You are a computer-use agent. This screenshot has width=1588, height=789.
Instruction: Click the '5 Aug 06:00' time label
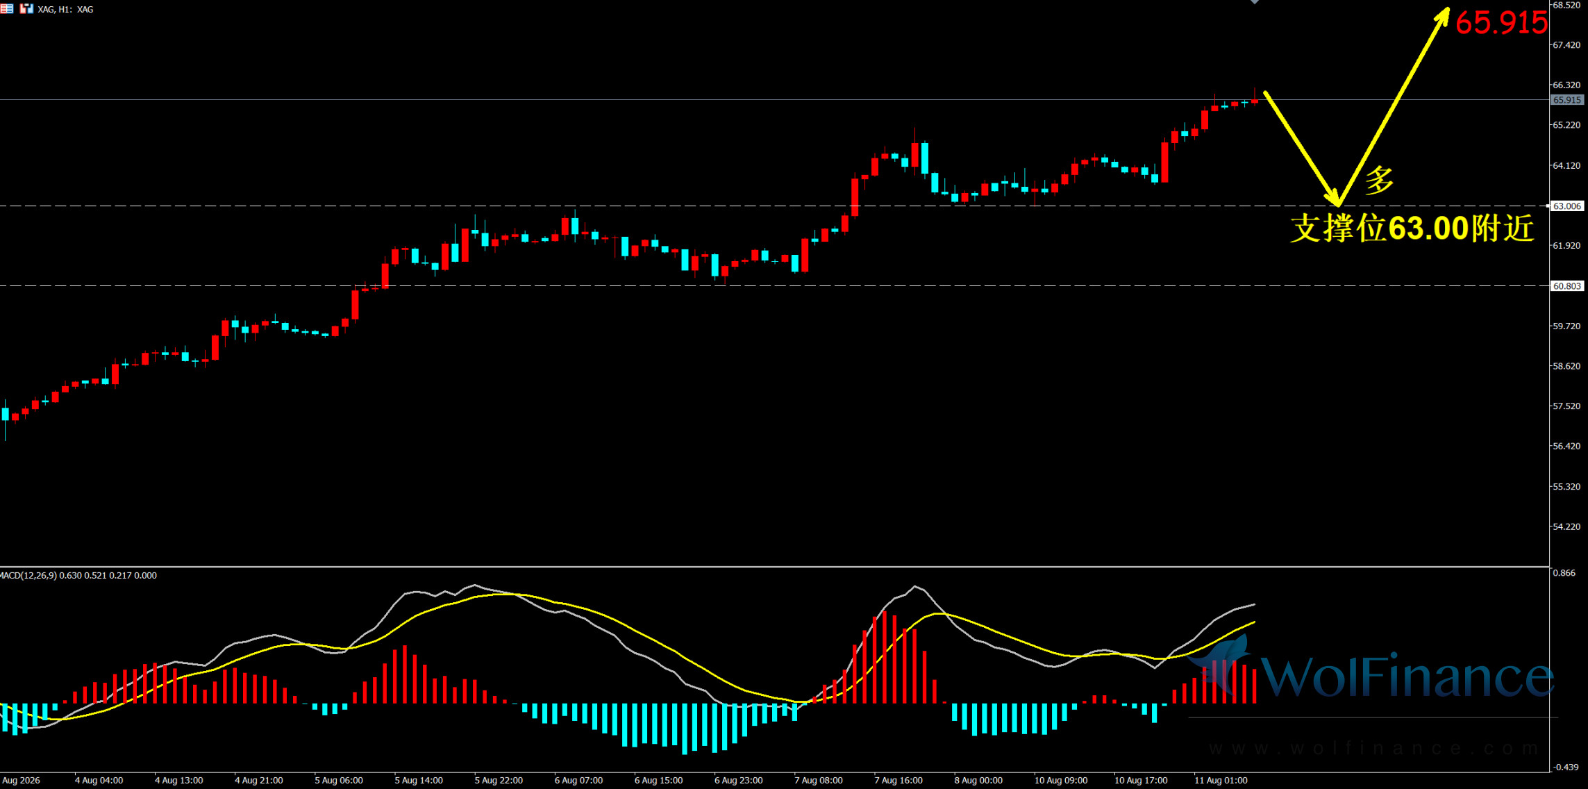coord(339,781)
